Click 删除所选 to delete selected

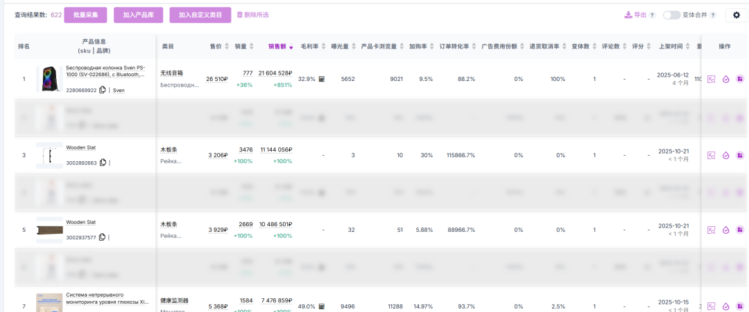tap(252, 15)
